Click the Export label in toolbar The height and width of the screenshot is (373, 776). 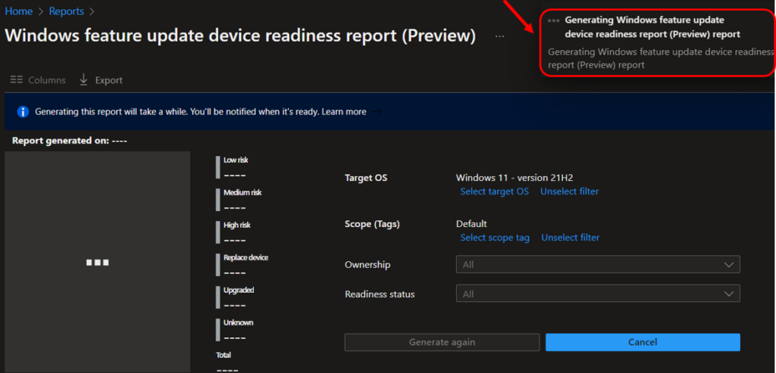point(109,80)
